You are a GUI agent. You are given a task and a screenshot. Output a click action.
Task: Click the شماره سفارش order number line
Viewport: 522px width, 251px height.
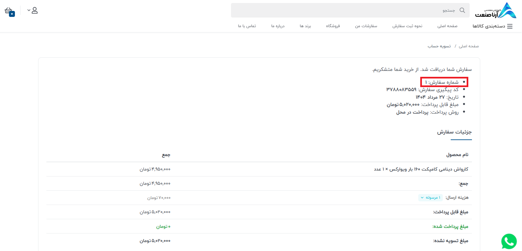442,82
